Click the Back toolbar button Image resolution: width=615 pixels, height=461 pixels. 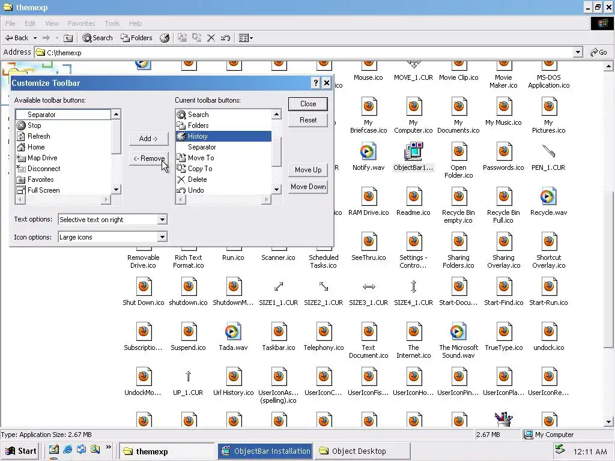coord(16,38)
